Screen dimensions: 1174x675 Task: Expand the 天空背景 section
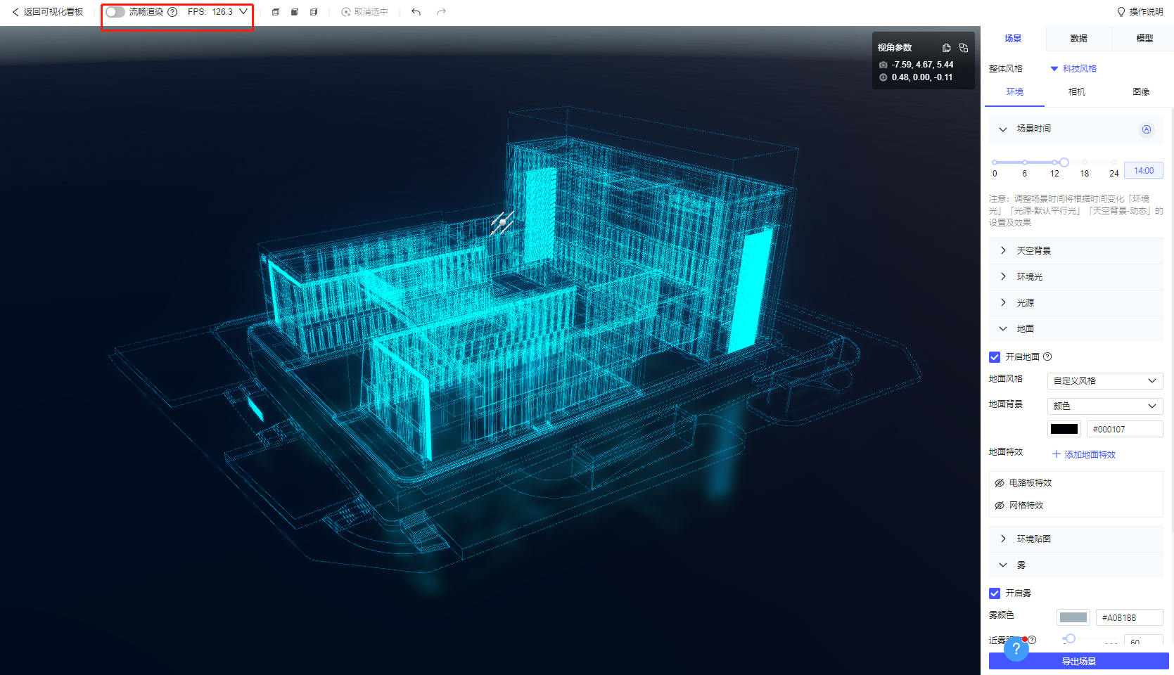click(1033, 251)
